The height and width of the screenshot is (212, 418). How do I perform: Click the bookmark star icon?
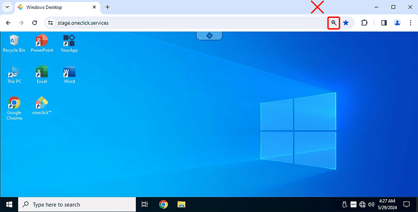pyautogui.click(x=346, y=23)
